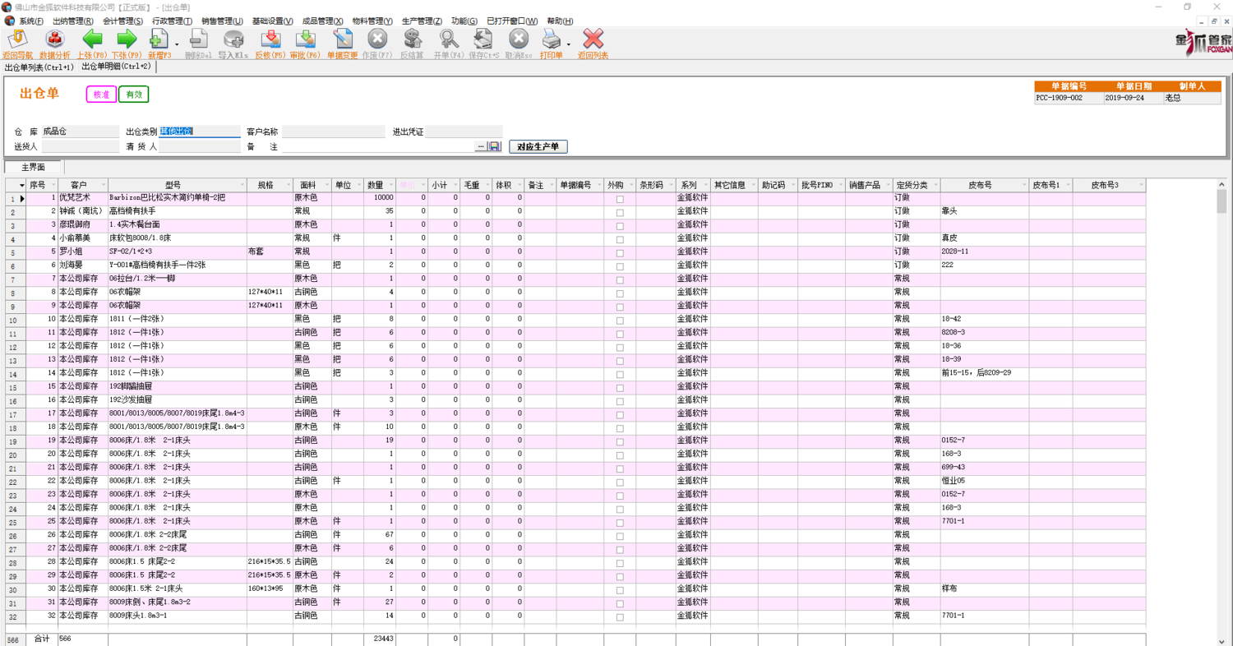Image resolution: width=1233 pixels, height=646 pixels.
Task: Tick 外购 checkbox in row 5
Action: [620, 253]
